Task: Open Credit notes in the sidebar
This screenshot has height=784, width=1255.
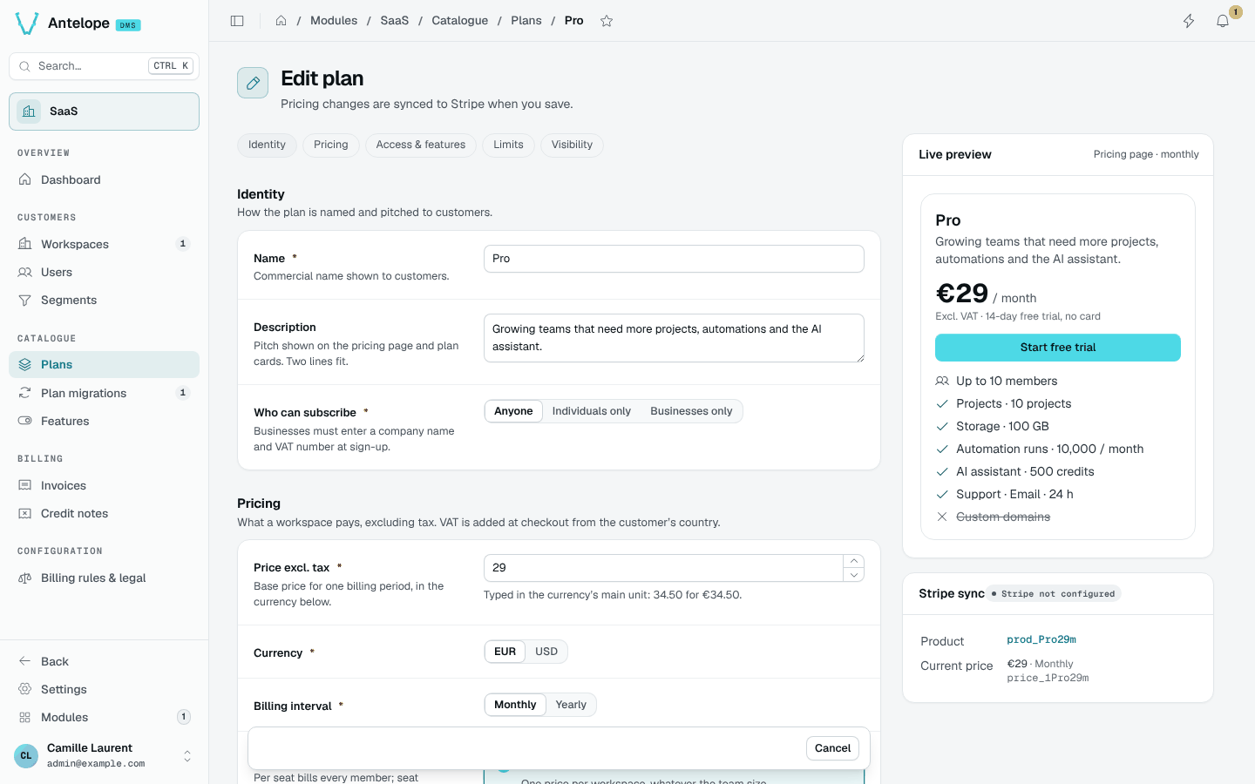Action: [104, 513]
